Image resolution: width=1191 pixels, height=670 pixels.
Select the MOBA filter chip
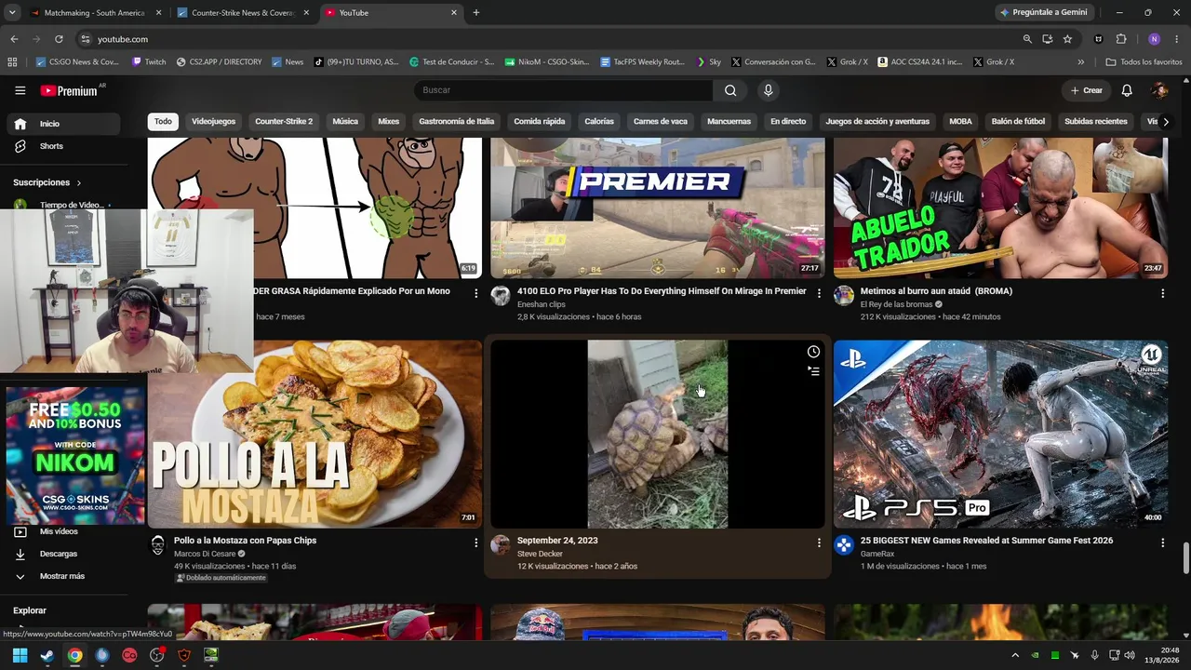pyautogui.click(x=960, y=122)
